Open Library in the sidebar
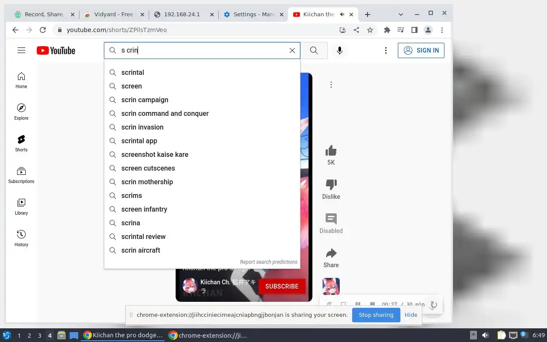Screen dimensions: 547x342 [x=21, y=207]
